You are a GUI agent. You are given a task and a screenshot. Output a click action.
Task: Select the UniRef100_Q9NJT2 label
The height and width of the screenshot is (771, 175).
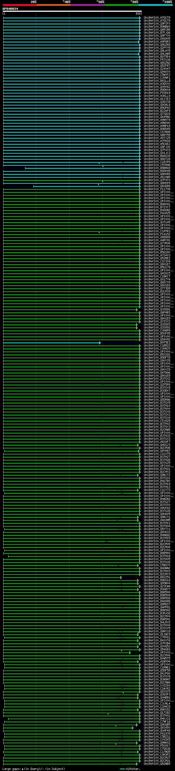tap(157, 475)
